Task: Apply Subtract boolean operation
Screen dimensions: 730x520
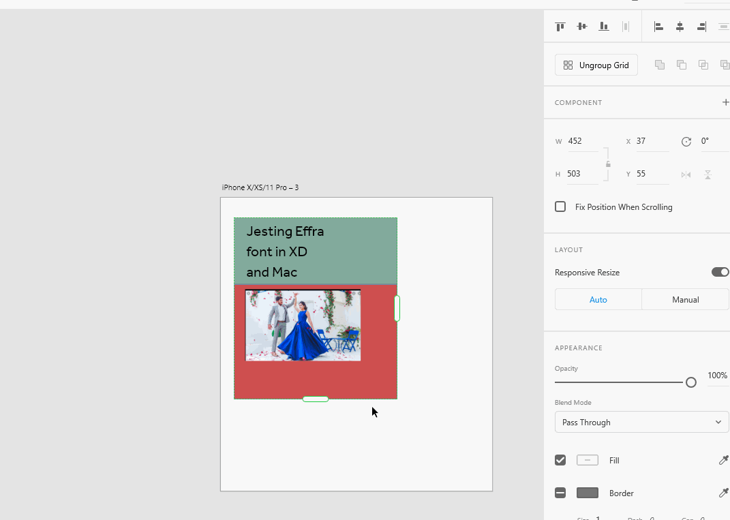Action: point(682,65)
